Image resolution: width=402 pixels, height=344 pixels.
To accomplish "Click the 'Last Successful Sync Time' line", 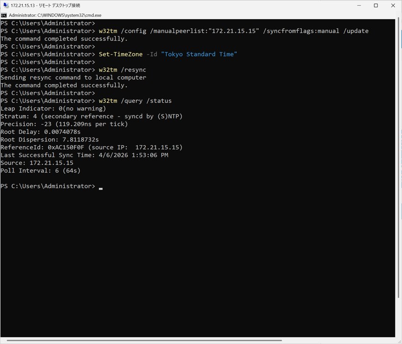I will tap(84, 155).
